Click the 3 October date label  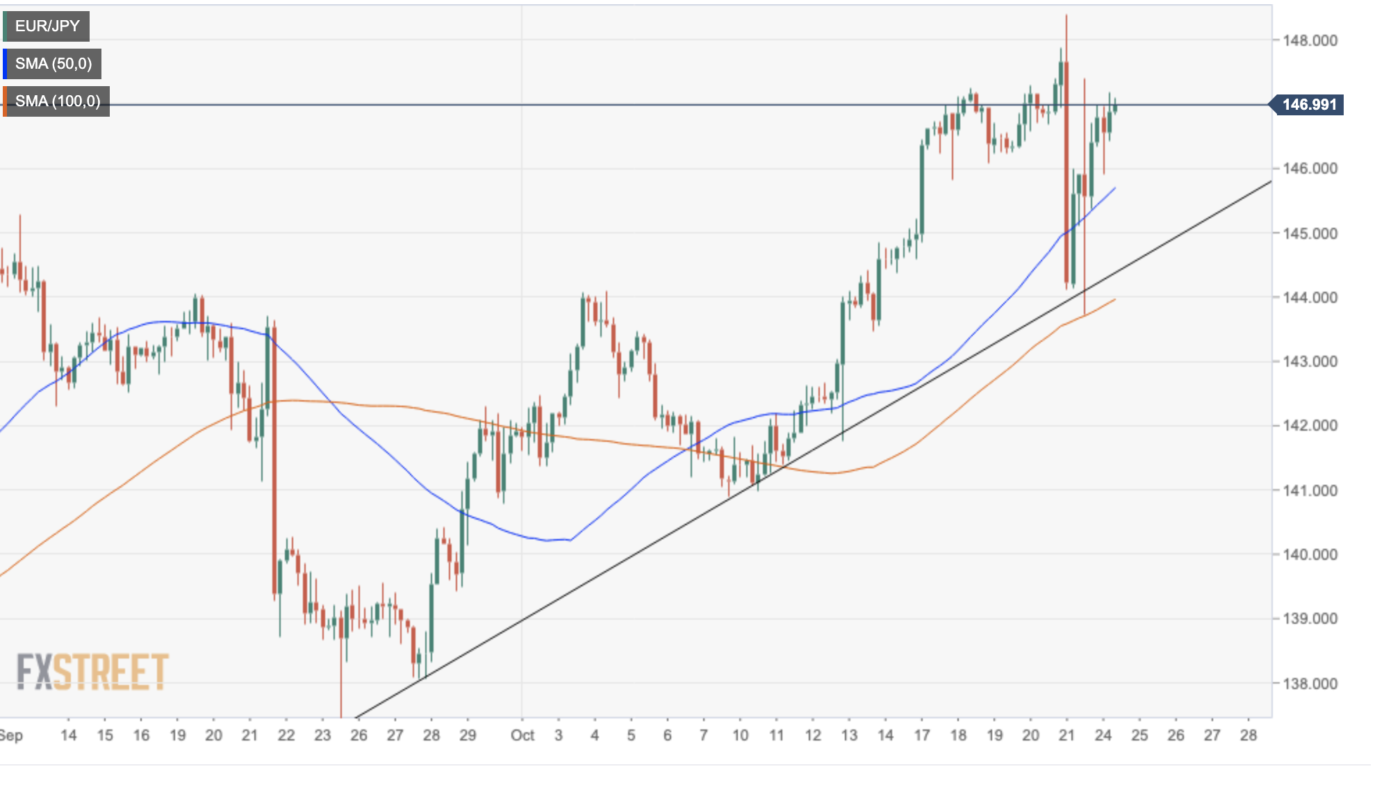559,736
